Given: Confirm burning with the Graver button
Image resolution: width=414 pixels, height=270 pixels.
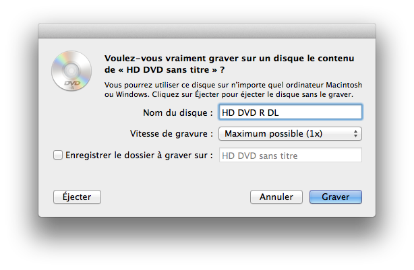Looking at the screenshot, I should point(336,197).
